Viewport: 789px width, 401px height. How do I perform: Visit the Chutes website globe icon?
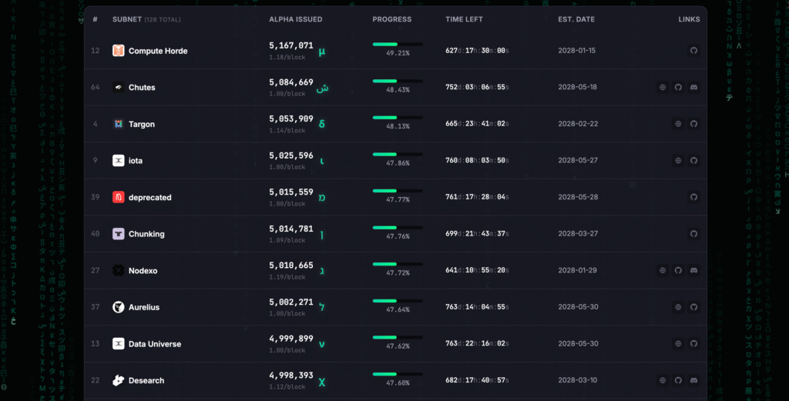click(x=663, y=88)
